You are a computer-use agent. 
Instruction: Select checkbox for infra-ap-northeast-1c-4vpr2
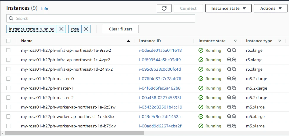tap(8, 60)
